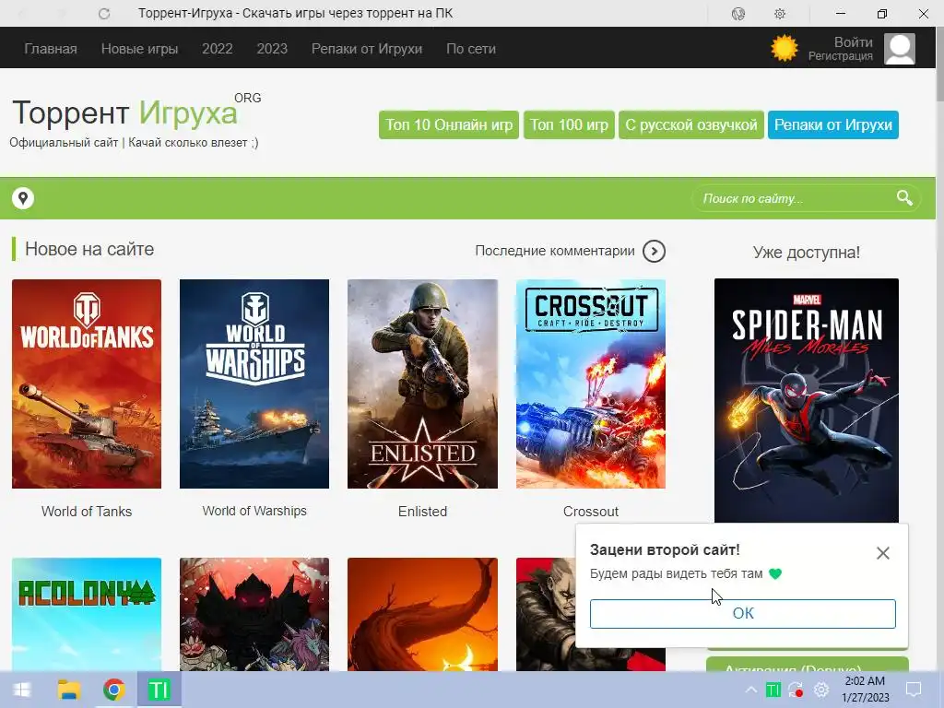Click the search magnifier icon
The width and height of the screenshot is (944, 708).
904,197
